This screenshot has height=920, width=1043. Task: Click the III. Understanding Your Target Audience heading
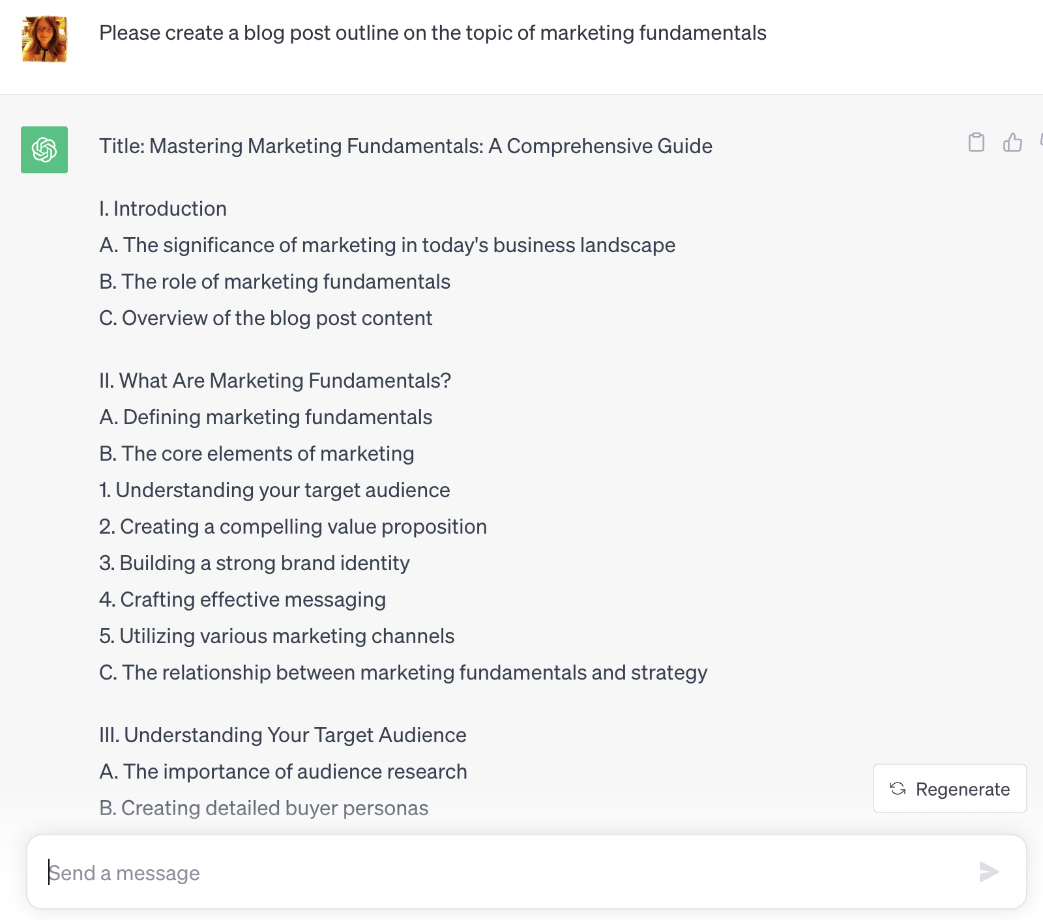[283, 735]
